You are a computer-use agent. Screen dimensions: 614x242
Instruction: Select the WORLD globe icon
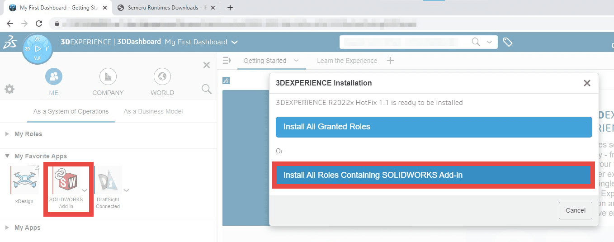162,76
